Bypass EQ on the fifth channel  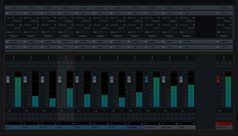click(76, 47)
